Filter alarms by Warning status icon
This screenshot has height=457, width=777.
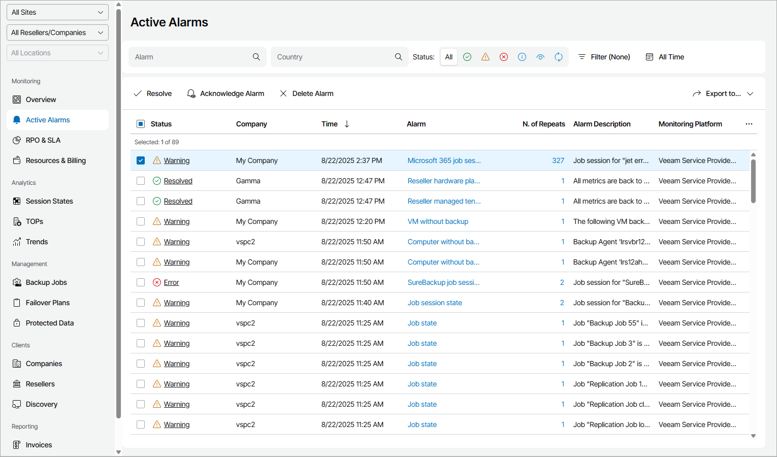point(485,57)
